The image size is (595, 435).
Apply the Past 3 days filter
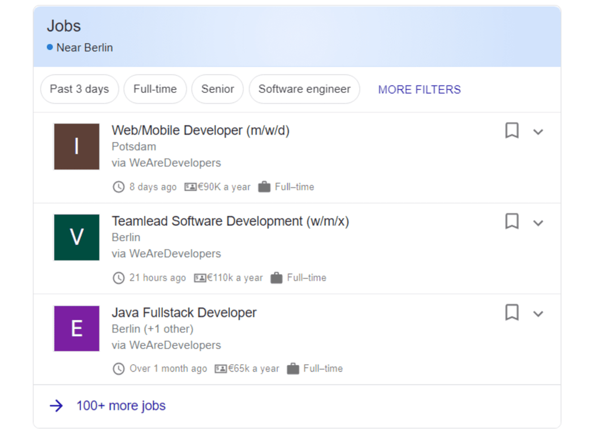click(x=79, y=89)
